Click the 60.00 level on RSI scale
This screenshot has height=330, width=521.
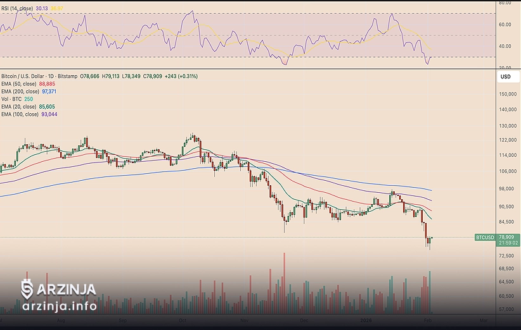(505, 25)
